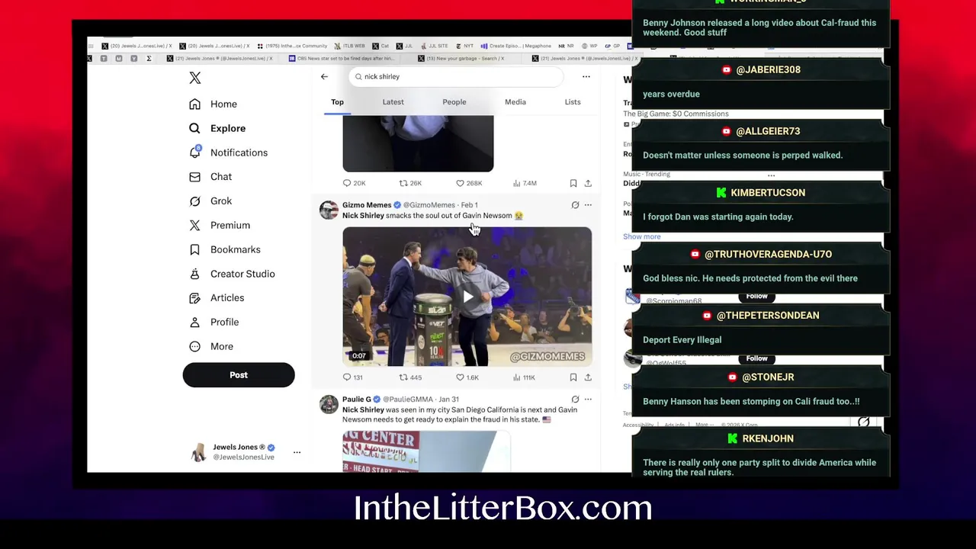The width and height of the screenshot is (976, 549).
Task: Switch to the Media tab
Action: [x=515, y=102]
